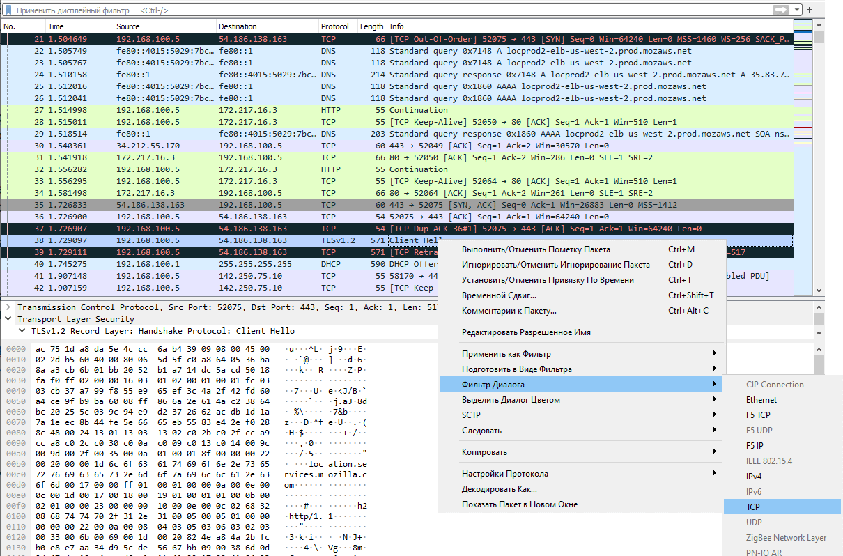Collapse the Transport Layer Security tree
The image size is (843, 556).
coord(8,318)
